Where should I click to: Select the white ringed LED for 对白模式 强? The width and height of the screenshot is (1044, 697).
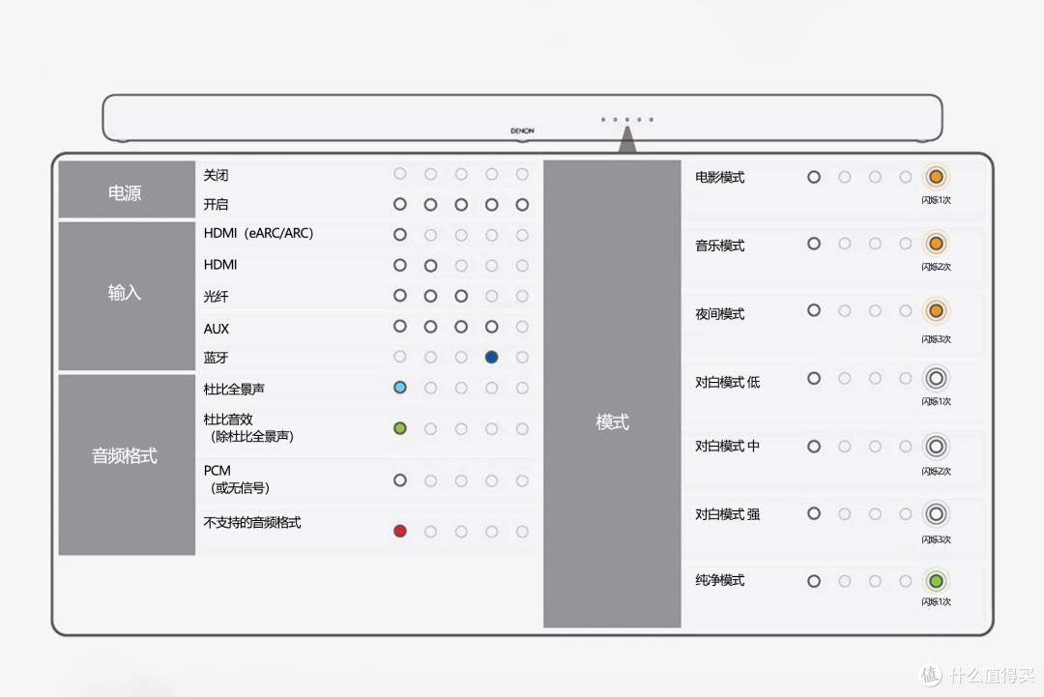(936, 514)
